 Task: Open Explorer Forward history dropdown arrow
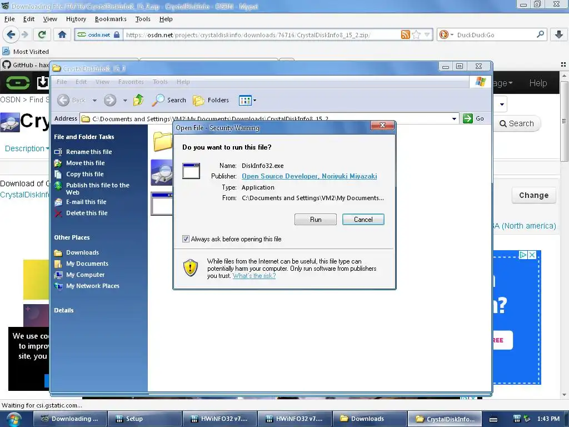coord(125,100)
